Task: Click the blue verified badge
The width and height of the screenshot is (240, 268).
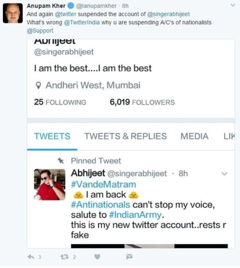Action: (x=71, y=6)
